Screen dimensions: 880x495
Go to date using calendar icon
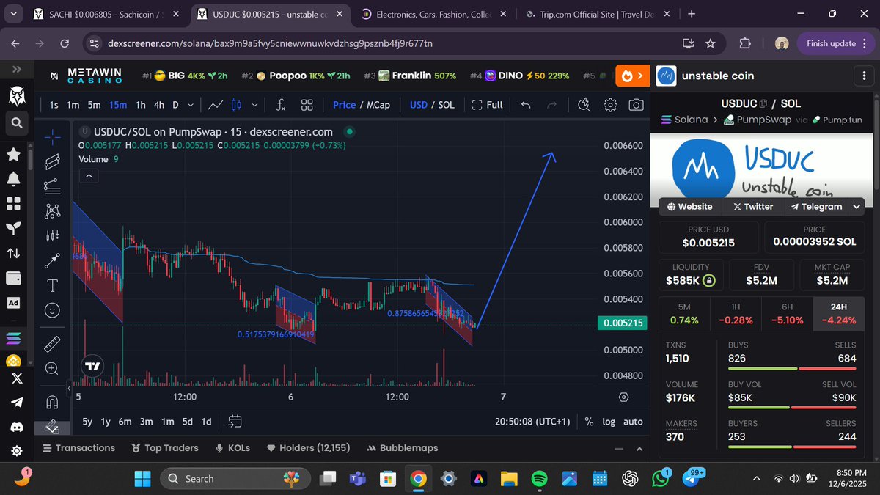click(235, 422)
